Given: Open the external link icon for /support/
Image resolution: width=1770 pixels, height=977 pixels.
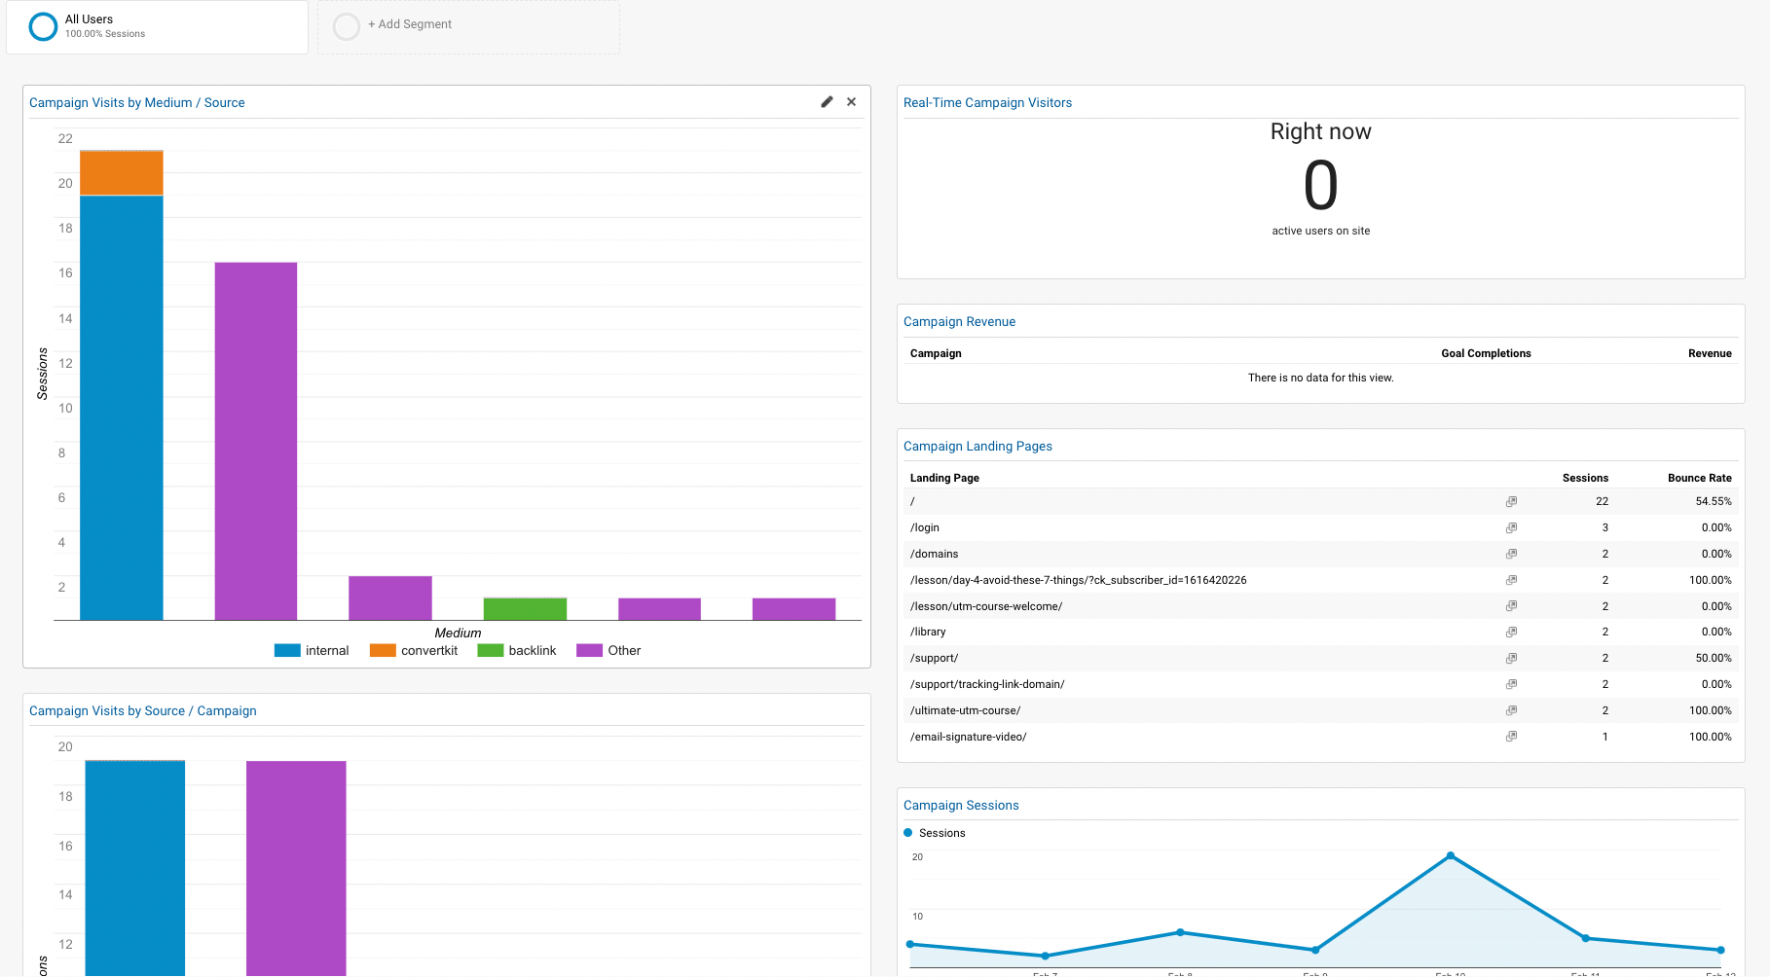Looking at the screenshot, I should pos(1511,659).
